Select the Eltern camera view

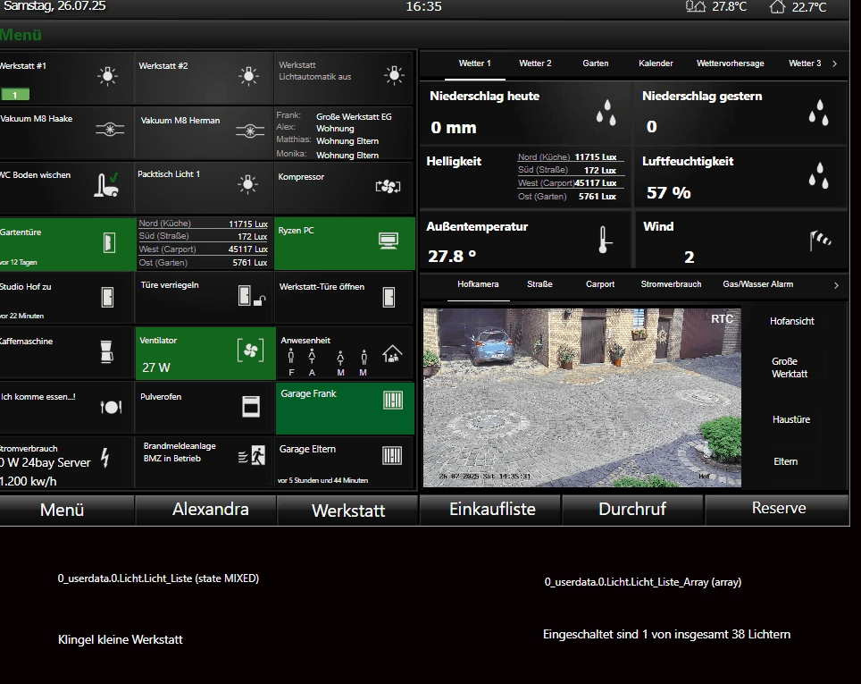[786, 461]
